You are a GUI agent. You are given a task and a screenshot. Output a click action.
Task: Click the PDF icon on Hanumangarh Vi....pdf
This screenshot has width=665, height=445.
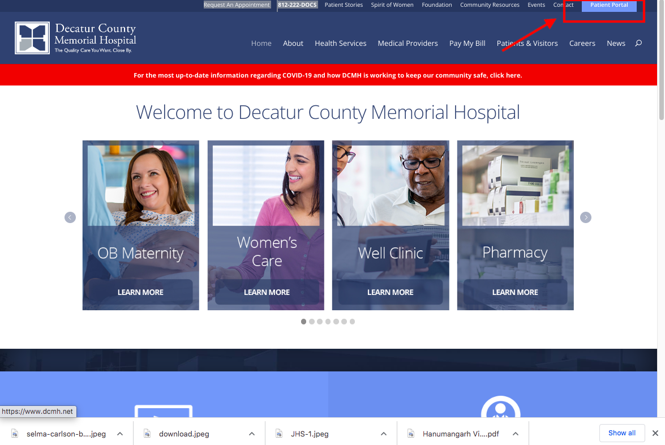[410, 433]
